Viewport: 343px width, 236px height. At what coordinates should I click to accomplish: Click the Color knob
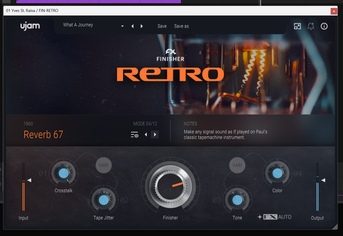[277, 174]
